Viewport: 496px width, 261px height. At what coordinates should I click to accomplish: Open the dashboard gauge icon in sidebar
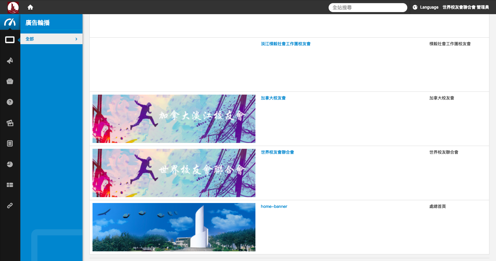pyautogui.click(x=10, y=22)
